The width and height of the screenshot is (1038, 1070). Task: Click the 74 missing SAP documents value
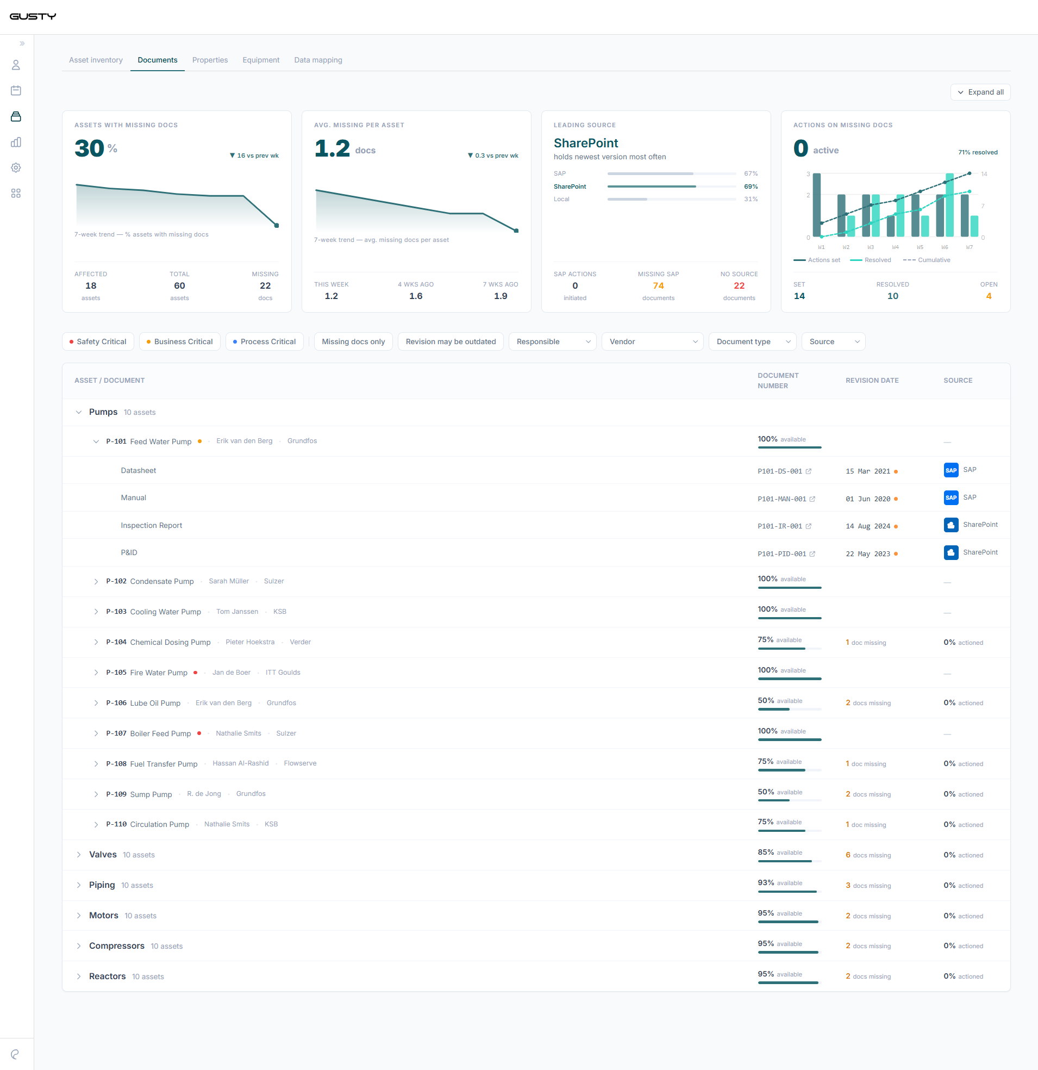tap(658, 286)
